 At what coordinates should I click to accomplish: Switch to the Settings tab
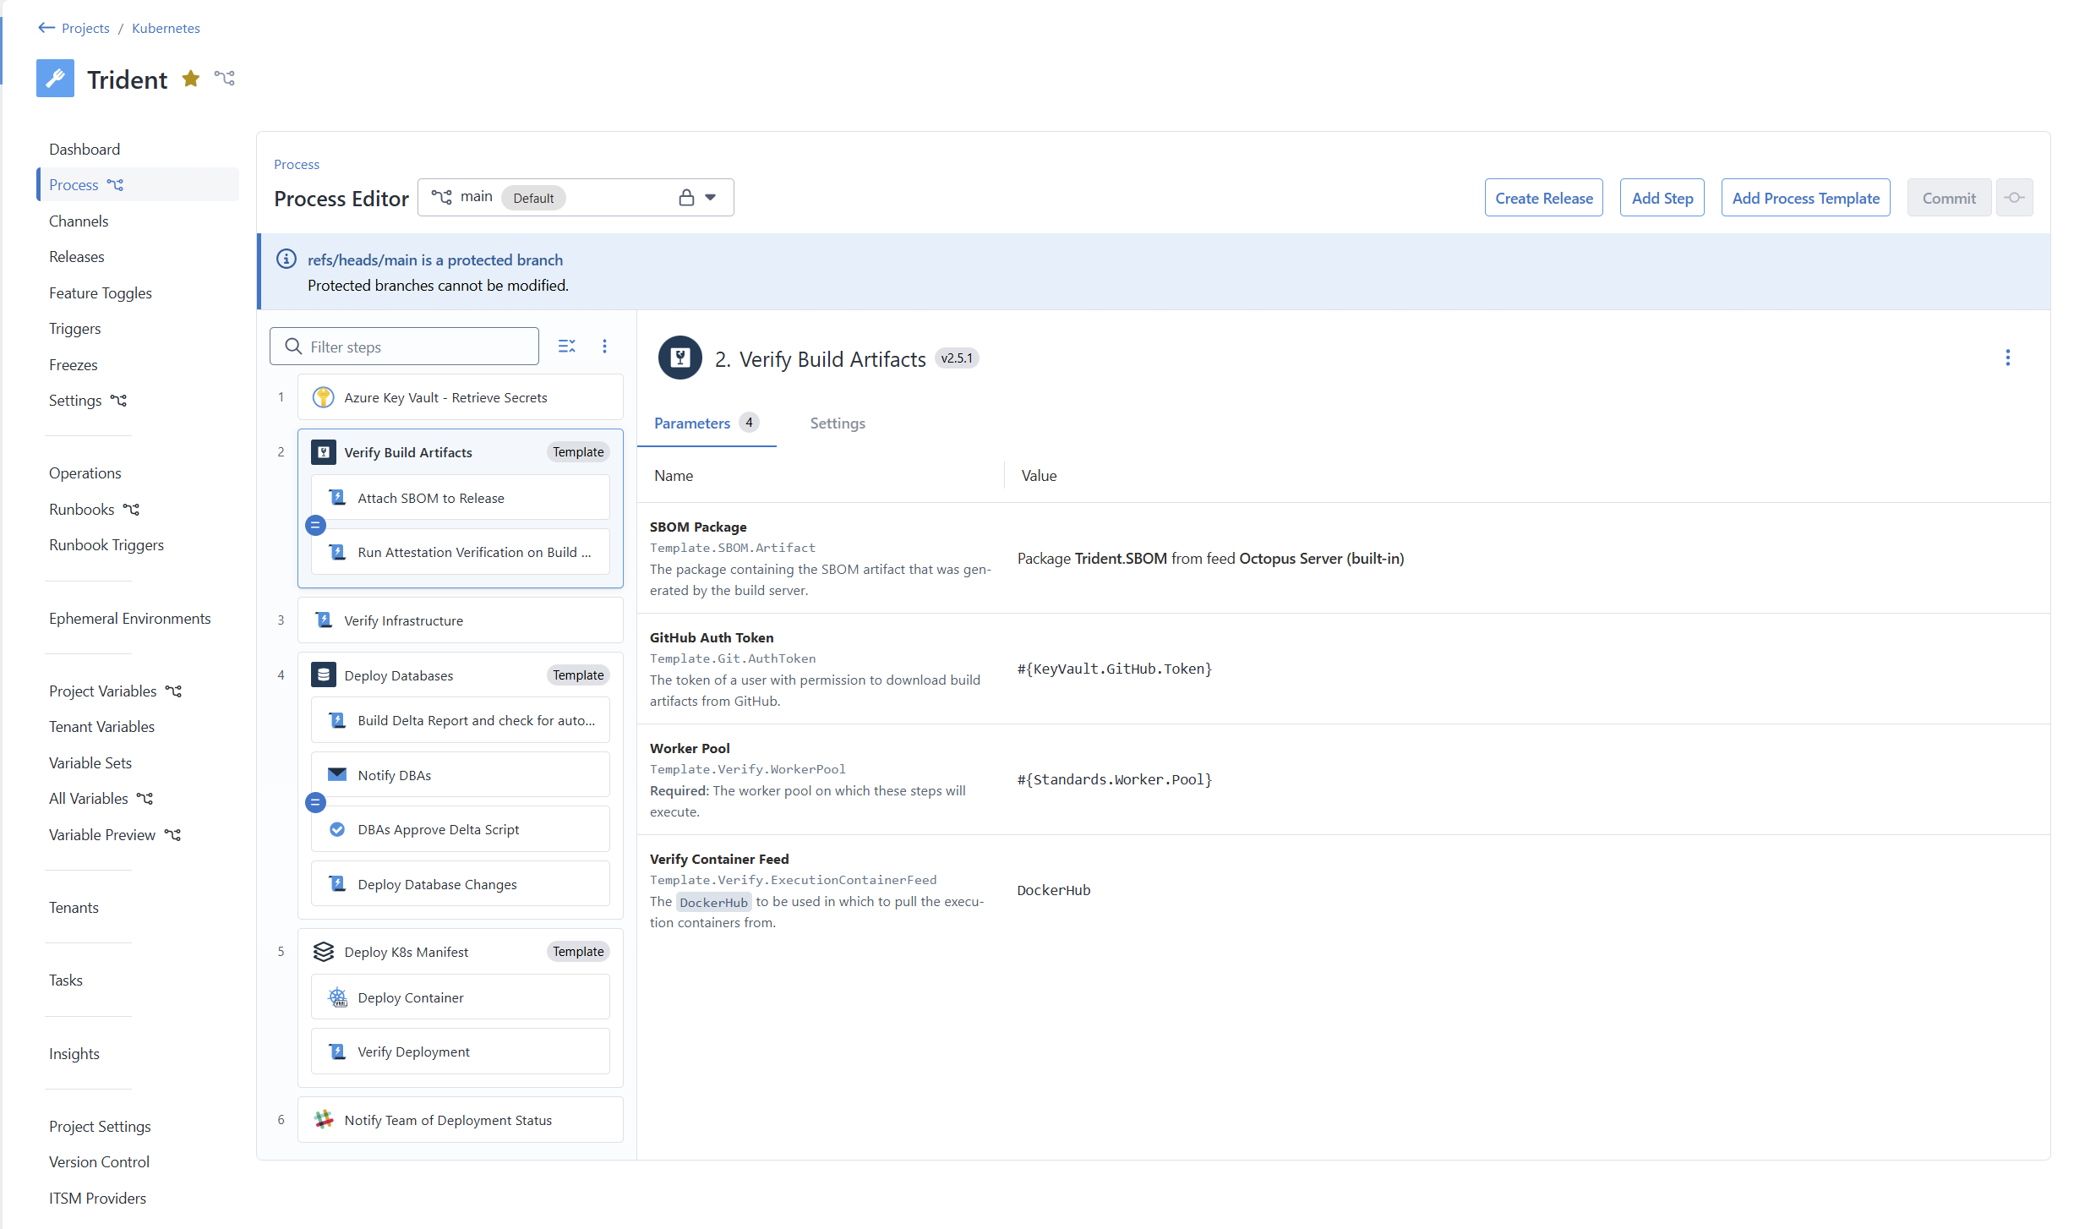coord(837,423)
